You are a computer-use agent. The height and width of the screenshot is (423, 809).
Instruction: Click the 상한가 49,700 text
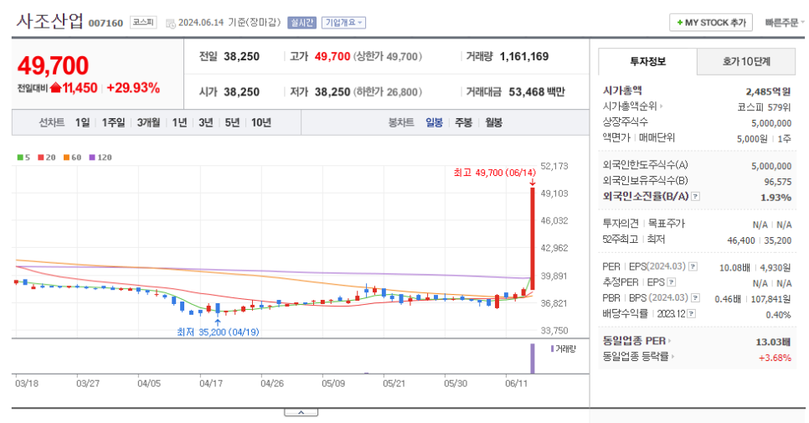[388, 57]
